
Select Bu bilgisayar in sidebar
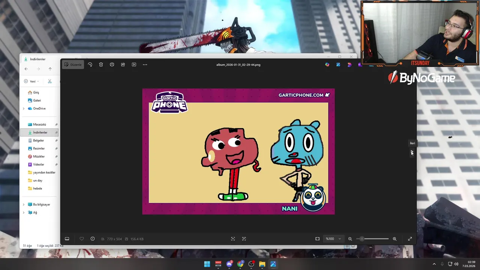click(41, 204)
